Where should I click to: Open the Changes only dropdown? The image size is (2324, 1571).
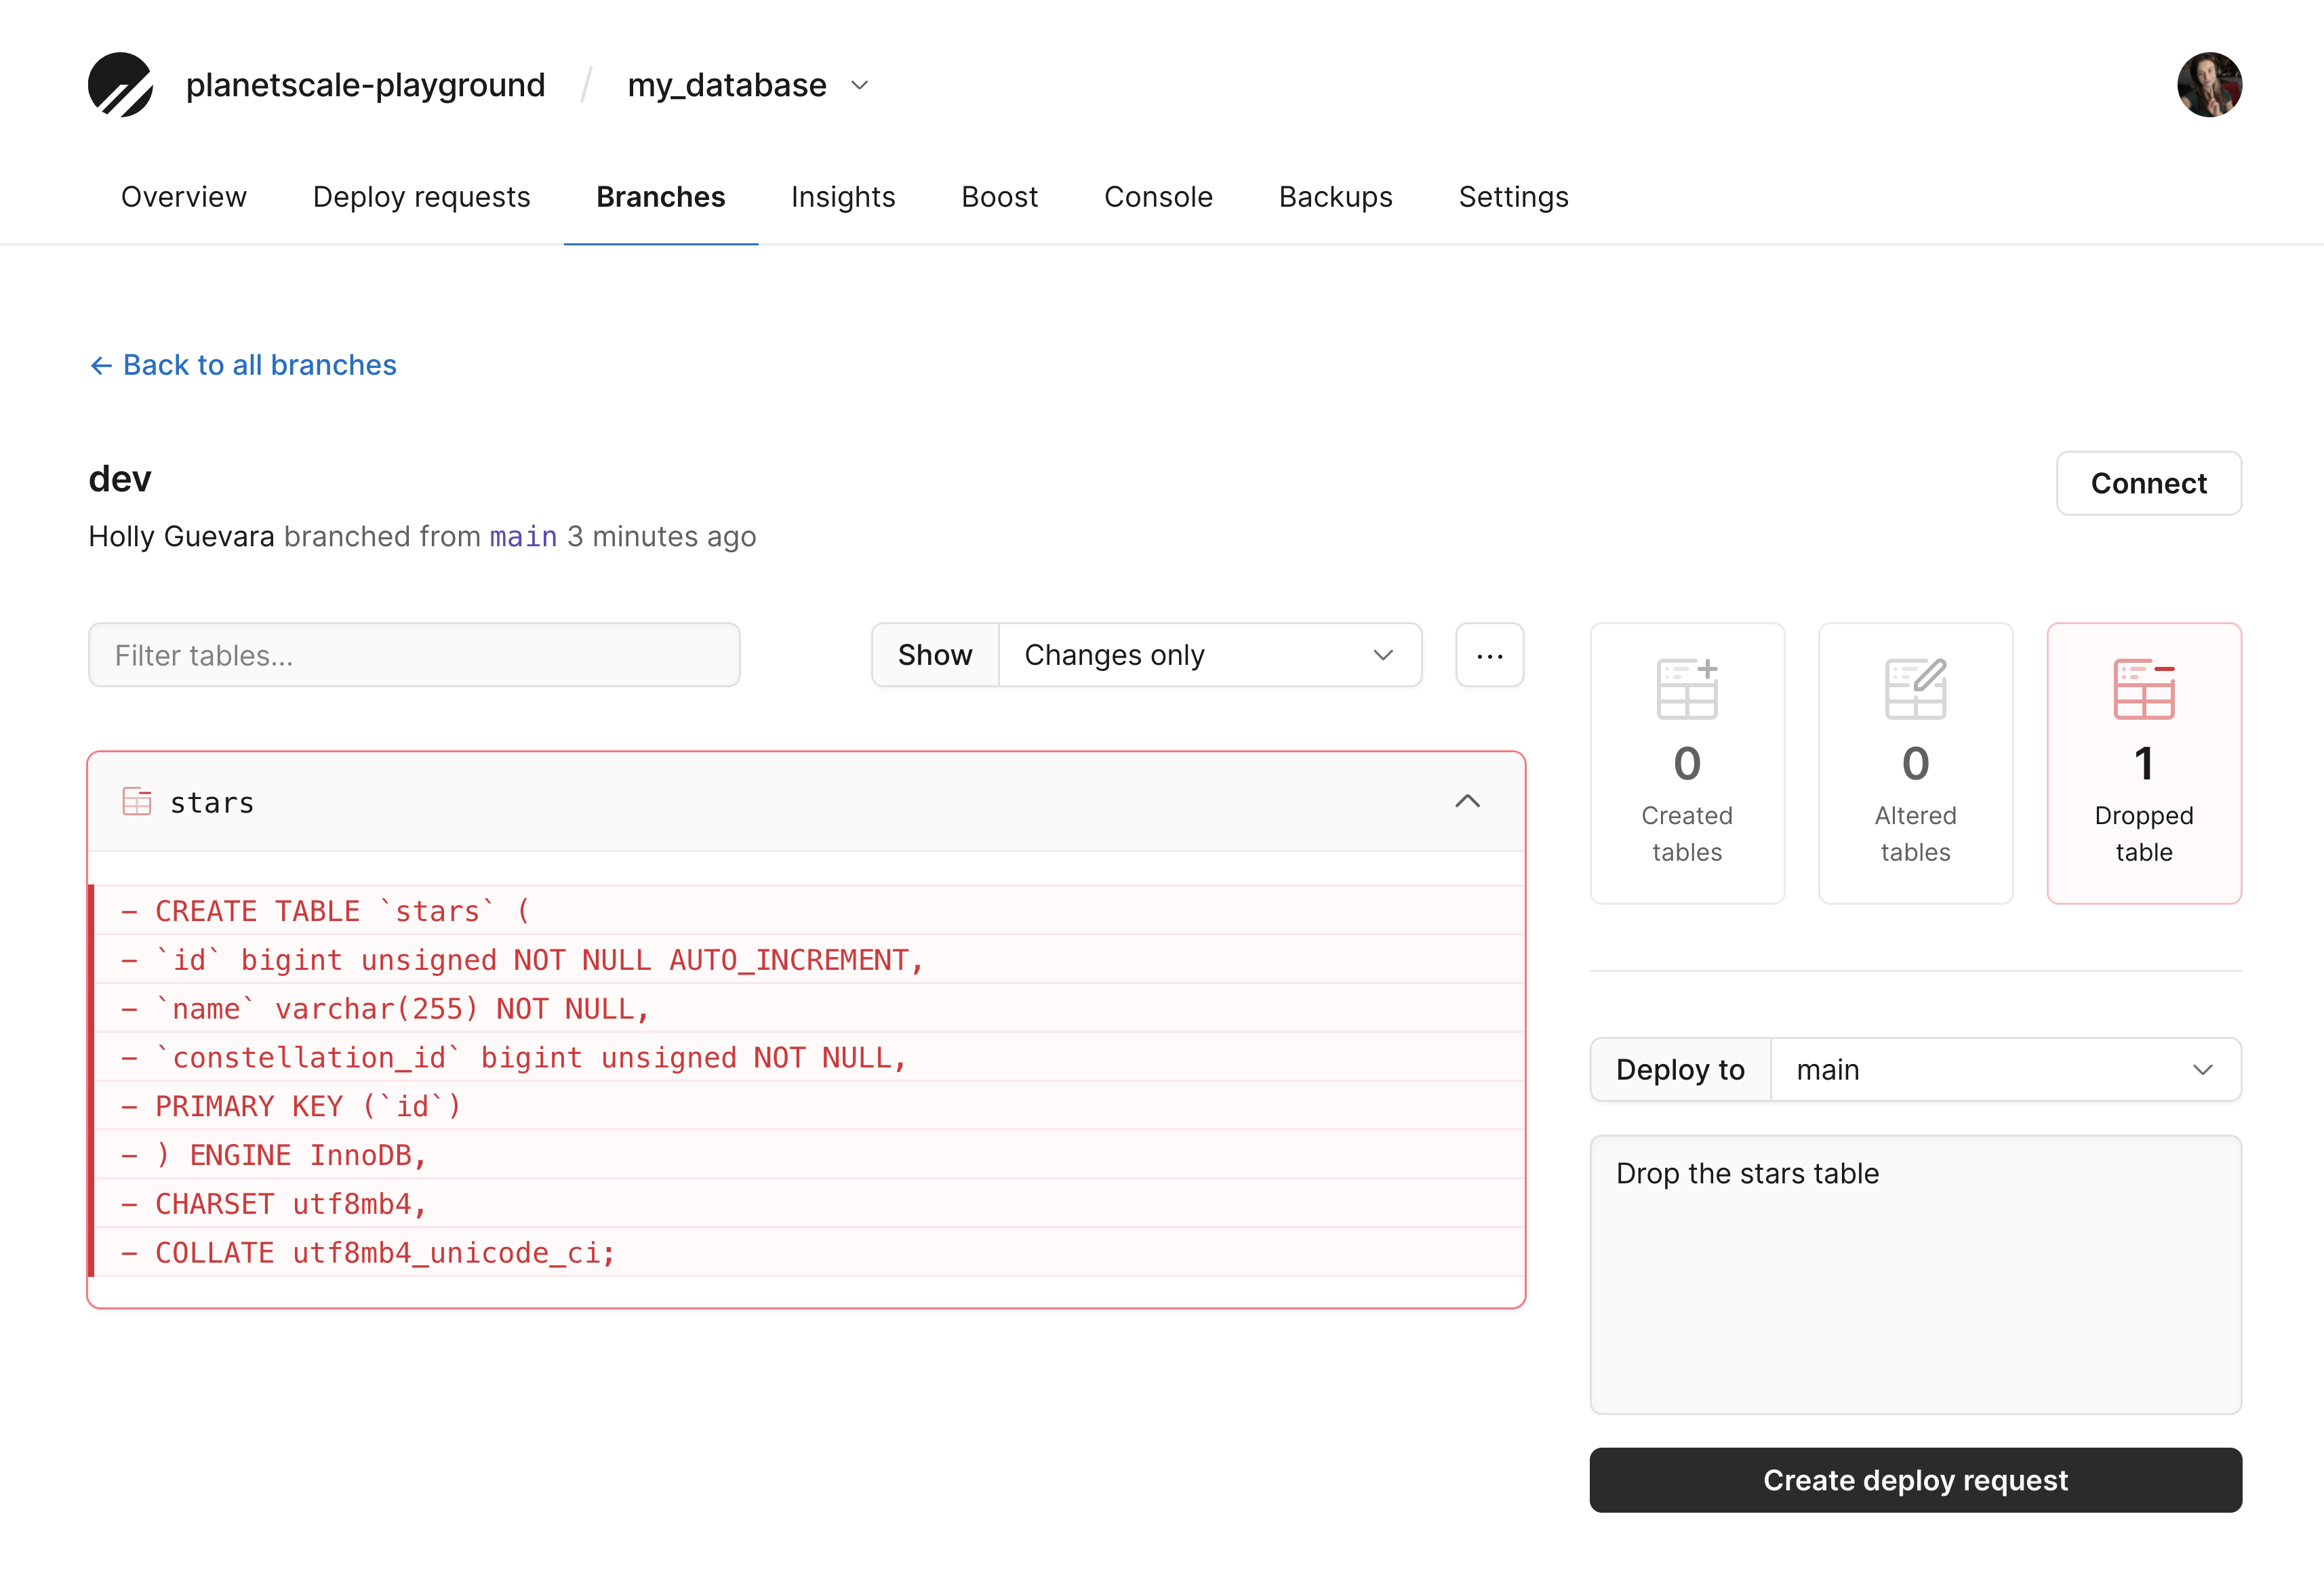pyautogui.click(x=1209, y=655)
